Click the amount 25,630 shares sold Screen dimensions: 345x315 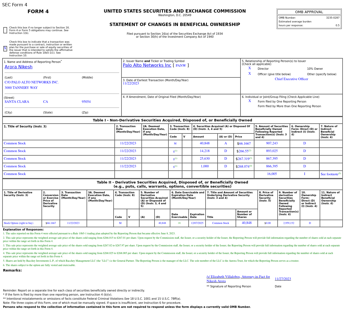[x=205, y=159]
